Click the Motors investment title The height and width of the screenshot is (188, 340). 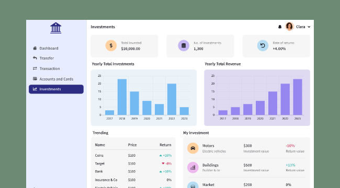coord(208,146)
